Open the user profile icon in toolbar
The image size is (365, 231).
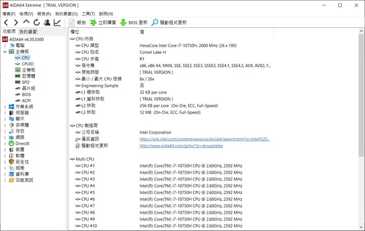(x=47, y=22)
